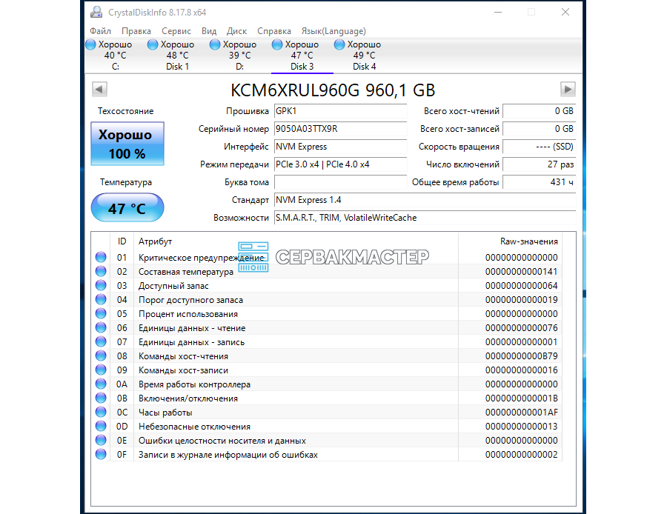Viewport: 667px width, 514px height.
Task: Select the Disk 3 tab
Action: (302, 56)
